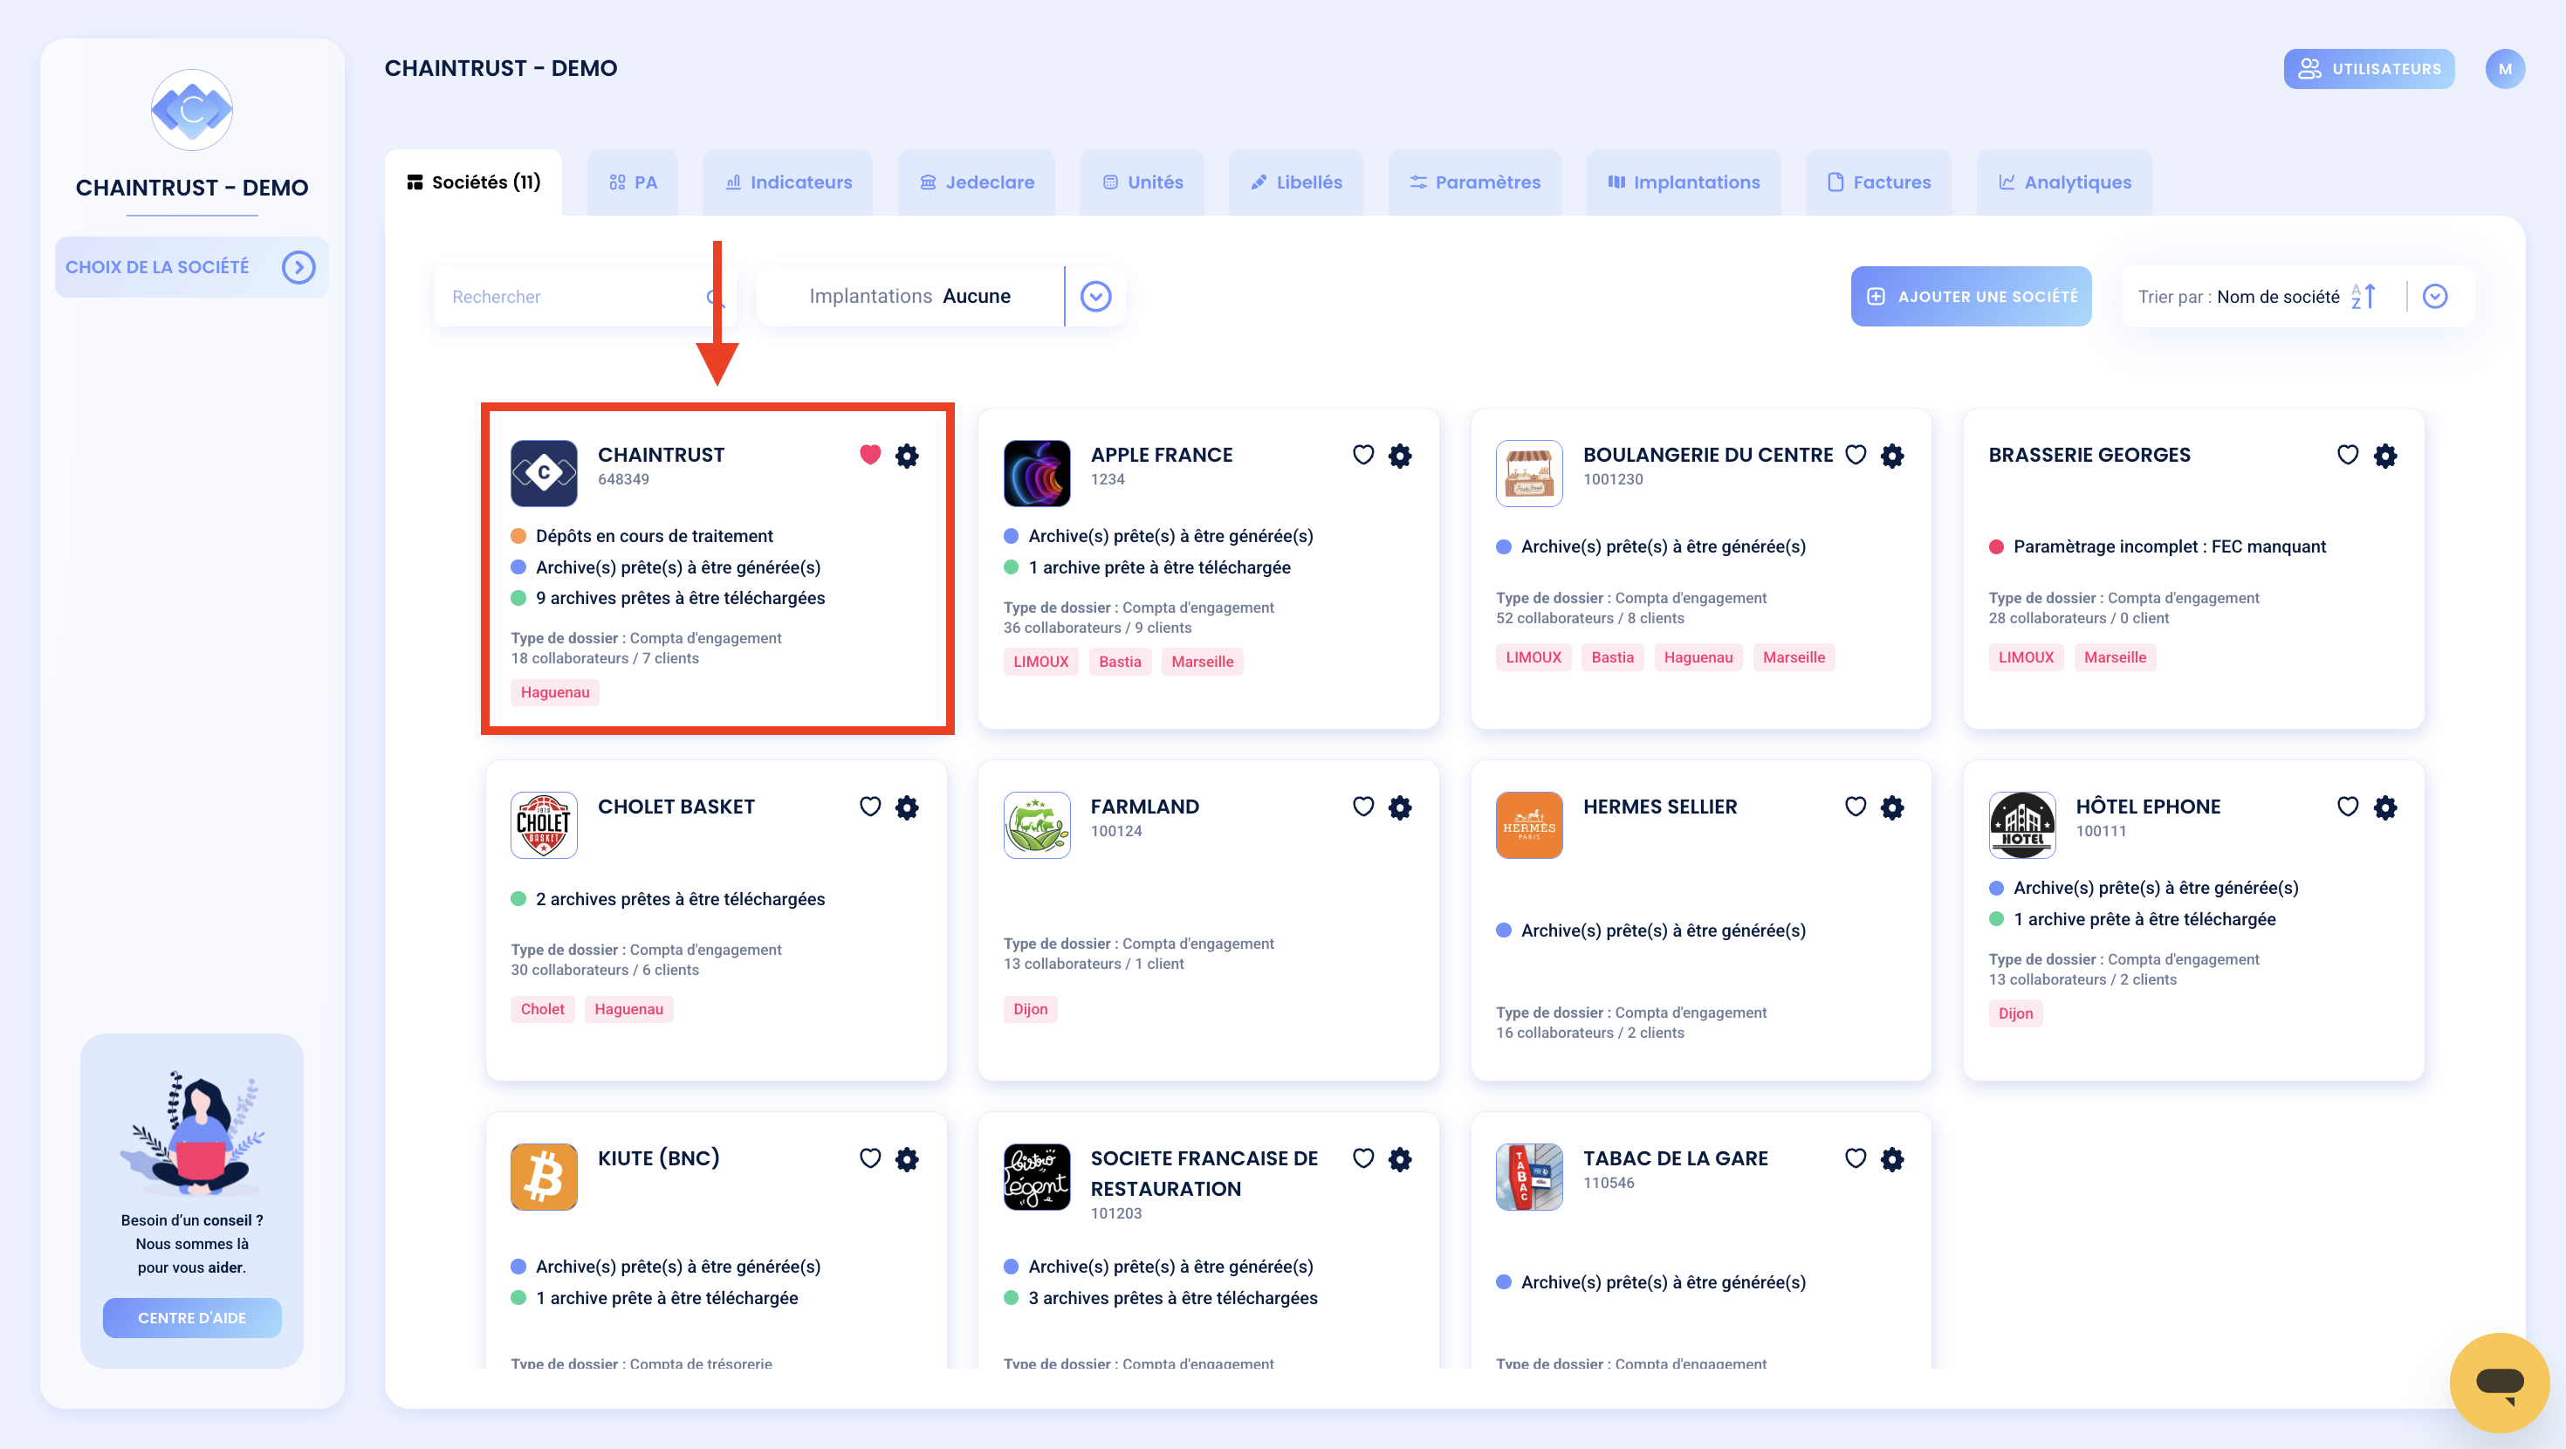Open settings gear for APPLE FRANCE
The width and height of the screenshot is (2566, 1449).
click(x=1400, y=456)
